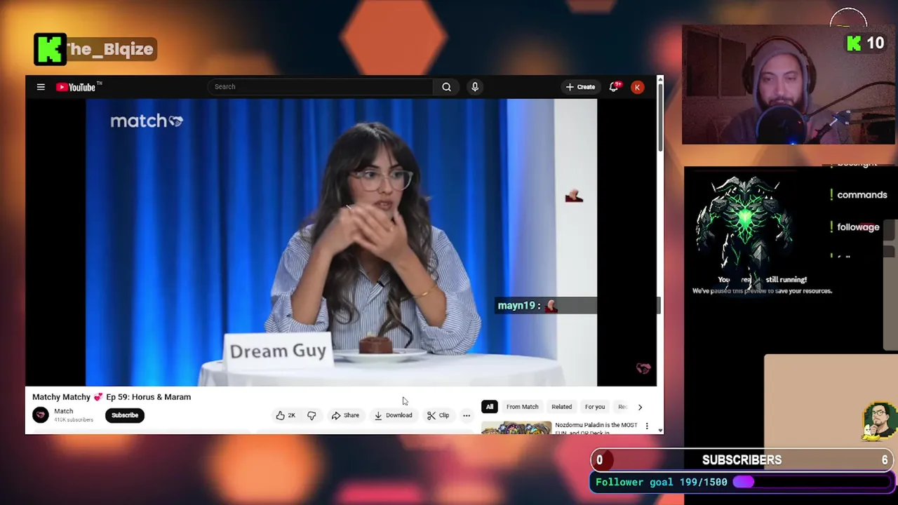Like the video with thumbs up
Viewport: 898px width, 505px height.
point(286,415)
